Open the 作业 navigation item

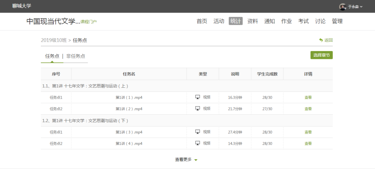(x=286, y=21)
